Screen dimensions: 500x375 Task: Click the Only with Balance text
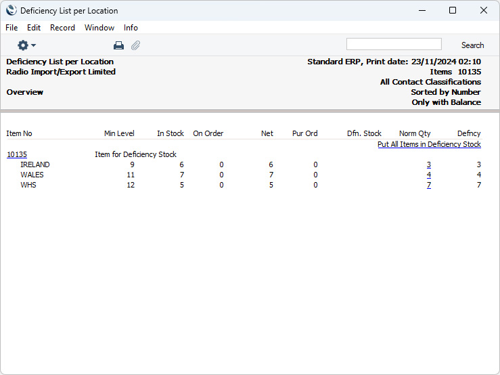(446, 102)
